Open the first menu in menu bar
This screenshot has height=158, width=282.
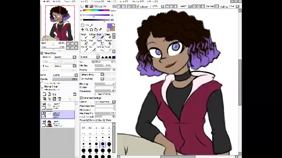pos(46,1)
